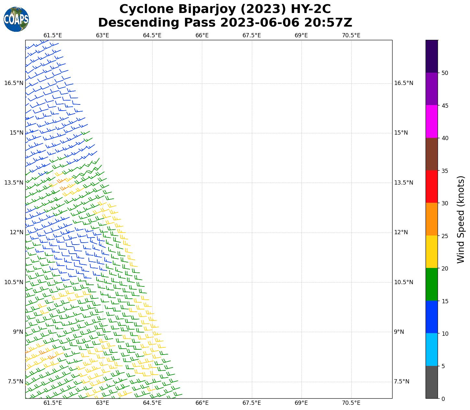Select the orange 25-30 knots colorbar segment
The height and width of the screenshot is (410, 470).
tap(431, 219)
